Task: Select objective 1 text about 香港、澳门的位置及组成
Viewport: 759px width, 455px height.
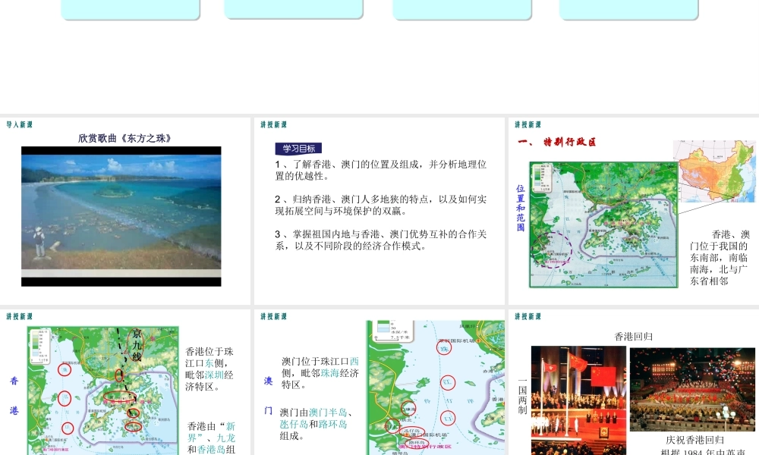Action: click(x=380, y=170)
